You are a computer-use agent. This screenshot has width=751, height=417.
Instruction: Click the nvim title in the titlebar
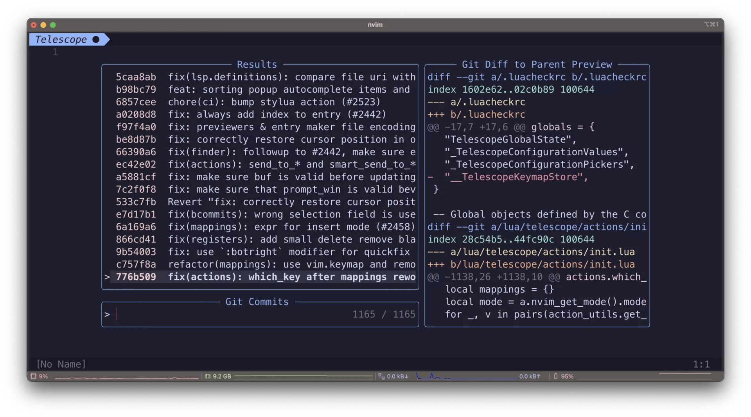(x=375, y=24)
